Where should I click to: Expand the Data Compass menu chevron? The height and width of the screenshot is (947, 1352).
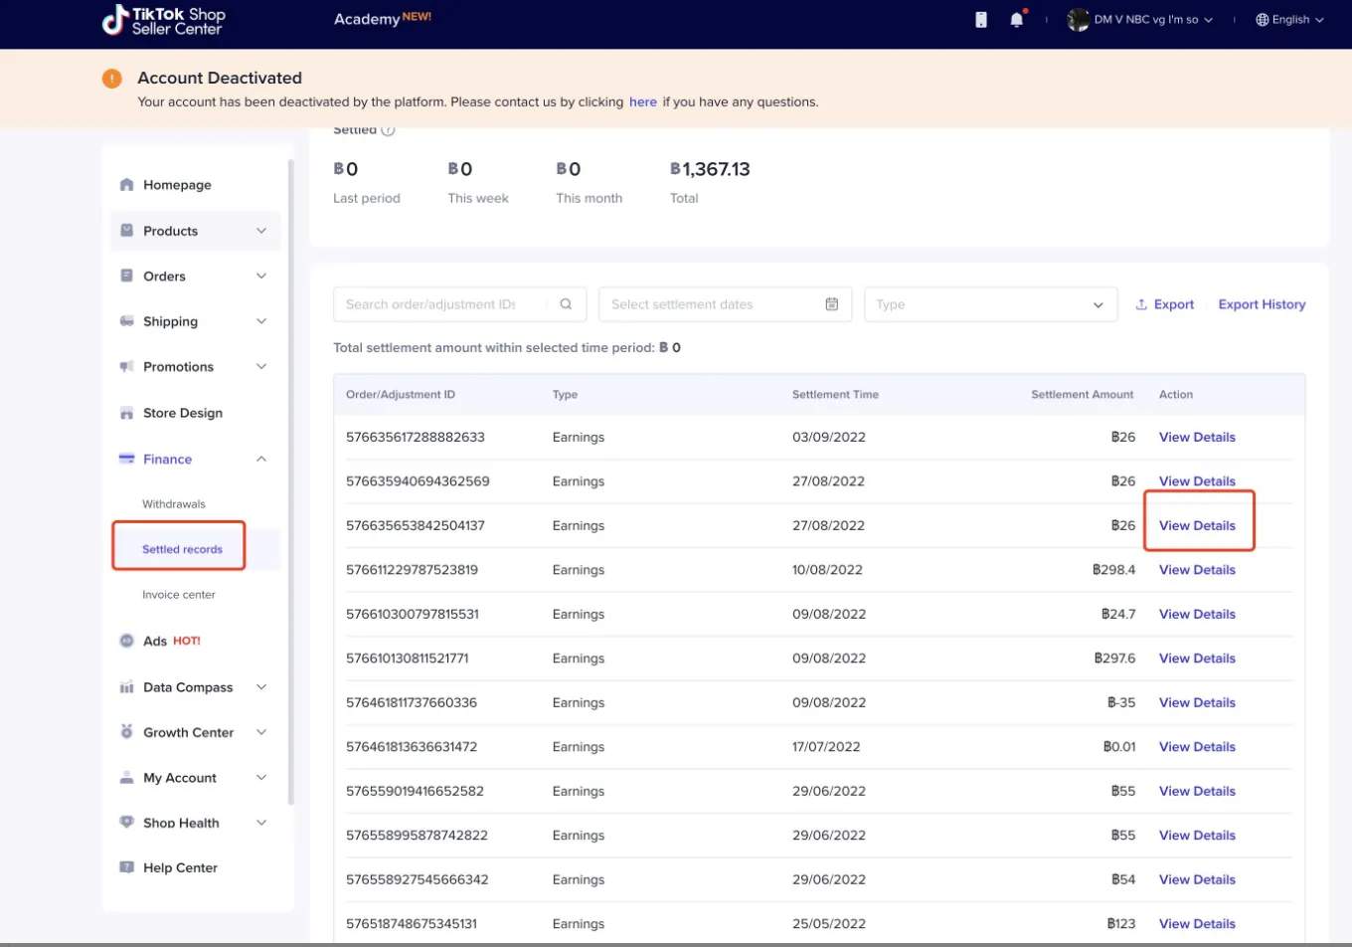[x=261, y=687]
